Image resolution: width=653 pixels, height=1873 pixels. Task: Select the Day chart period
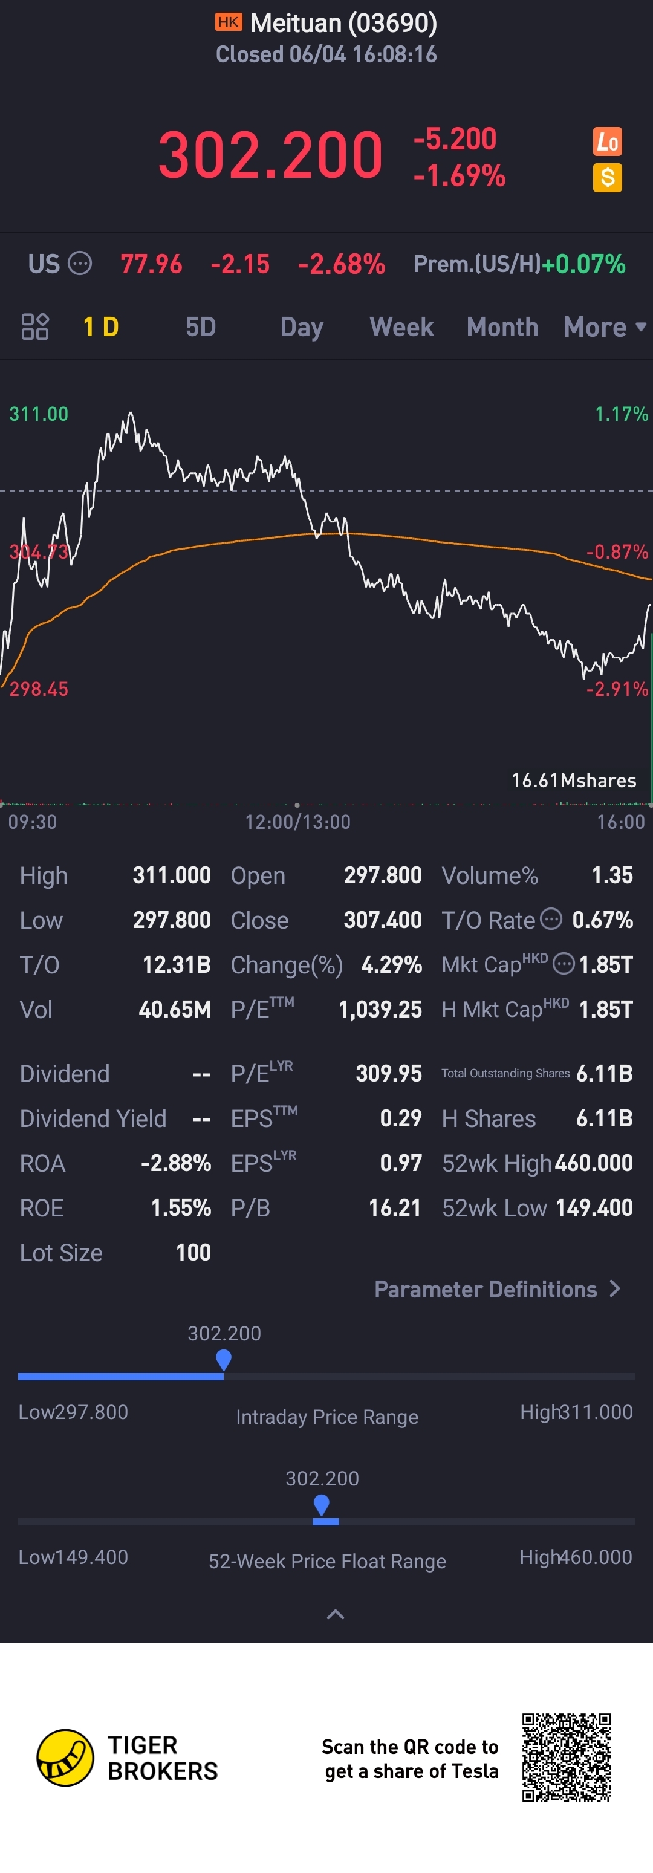302,327
